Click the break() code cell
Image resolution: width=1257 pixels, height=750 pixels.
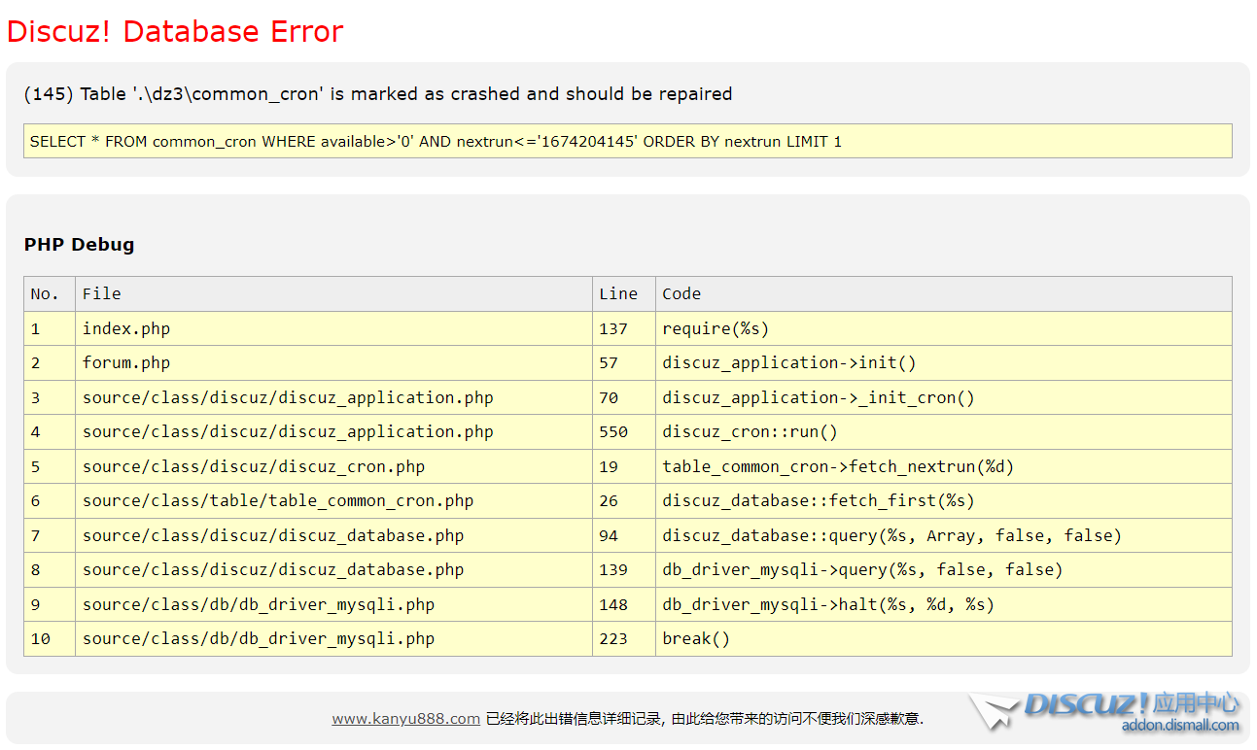(x=696, y=638)
